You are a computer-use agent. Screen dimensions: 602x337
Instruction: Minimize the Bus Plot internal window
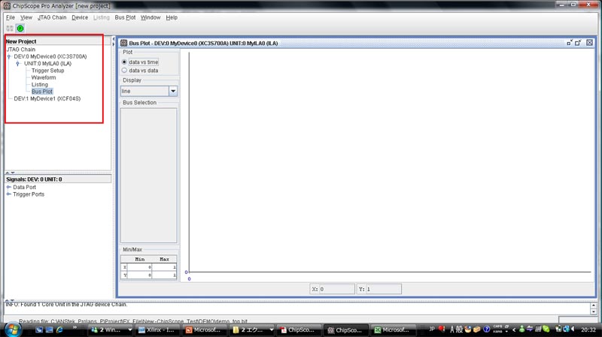[x=570, y=43]
